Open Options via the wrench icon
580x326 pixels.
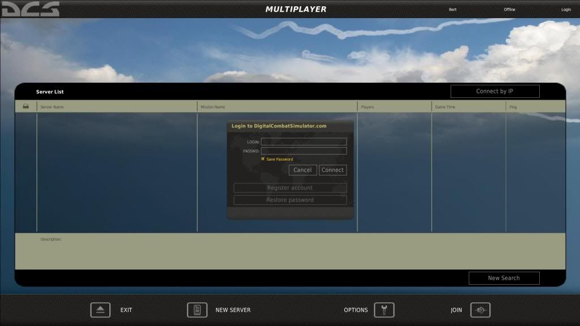click(x=384, y=310)
